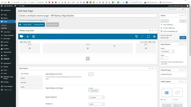Select the Footer options tab
Screen dimensions: 191x107
(31, 87)
